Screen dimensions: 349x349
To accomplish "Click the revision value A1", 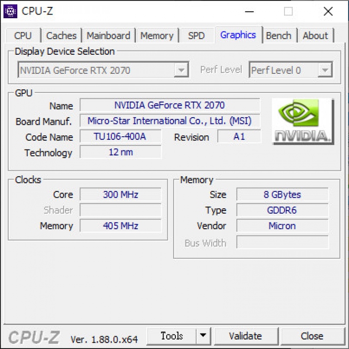I will (239, 136).
